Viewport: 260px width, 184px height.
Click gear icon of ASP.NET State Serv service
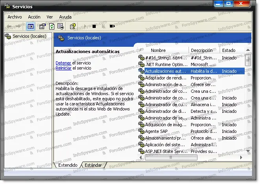click(x=141, y=151)
